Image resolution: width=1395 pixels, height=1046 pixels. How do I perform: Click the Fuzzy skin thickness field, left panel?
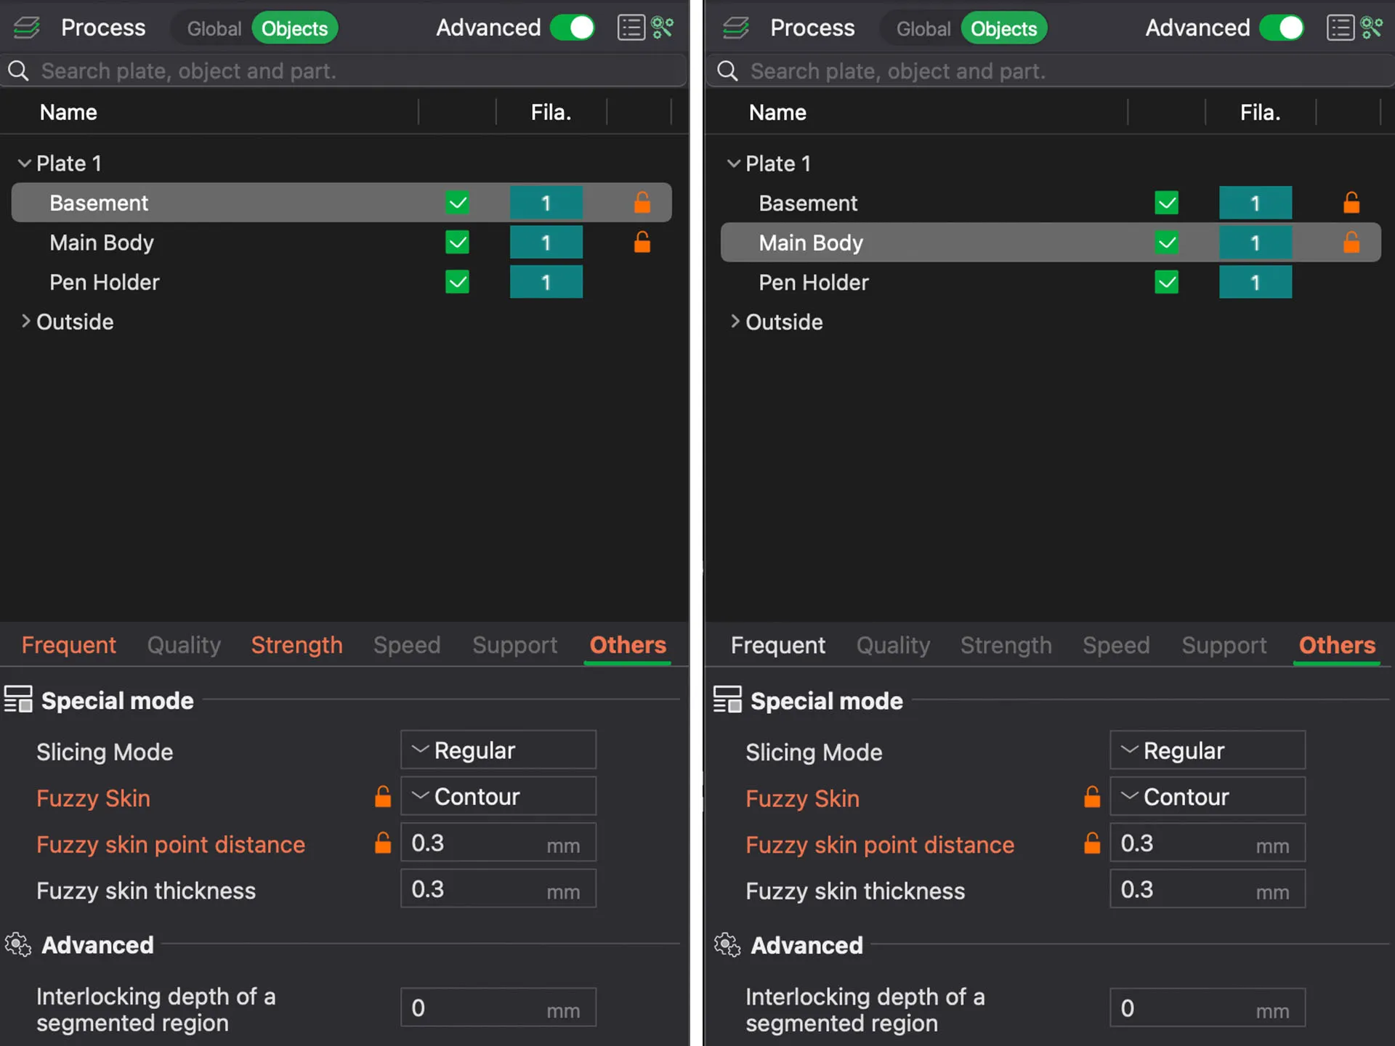[498, 888]
